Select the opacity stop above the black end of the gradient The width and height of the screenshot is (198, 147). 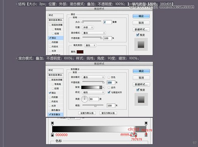pyautogui.click(x=52, y=123)
